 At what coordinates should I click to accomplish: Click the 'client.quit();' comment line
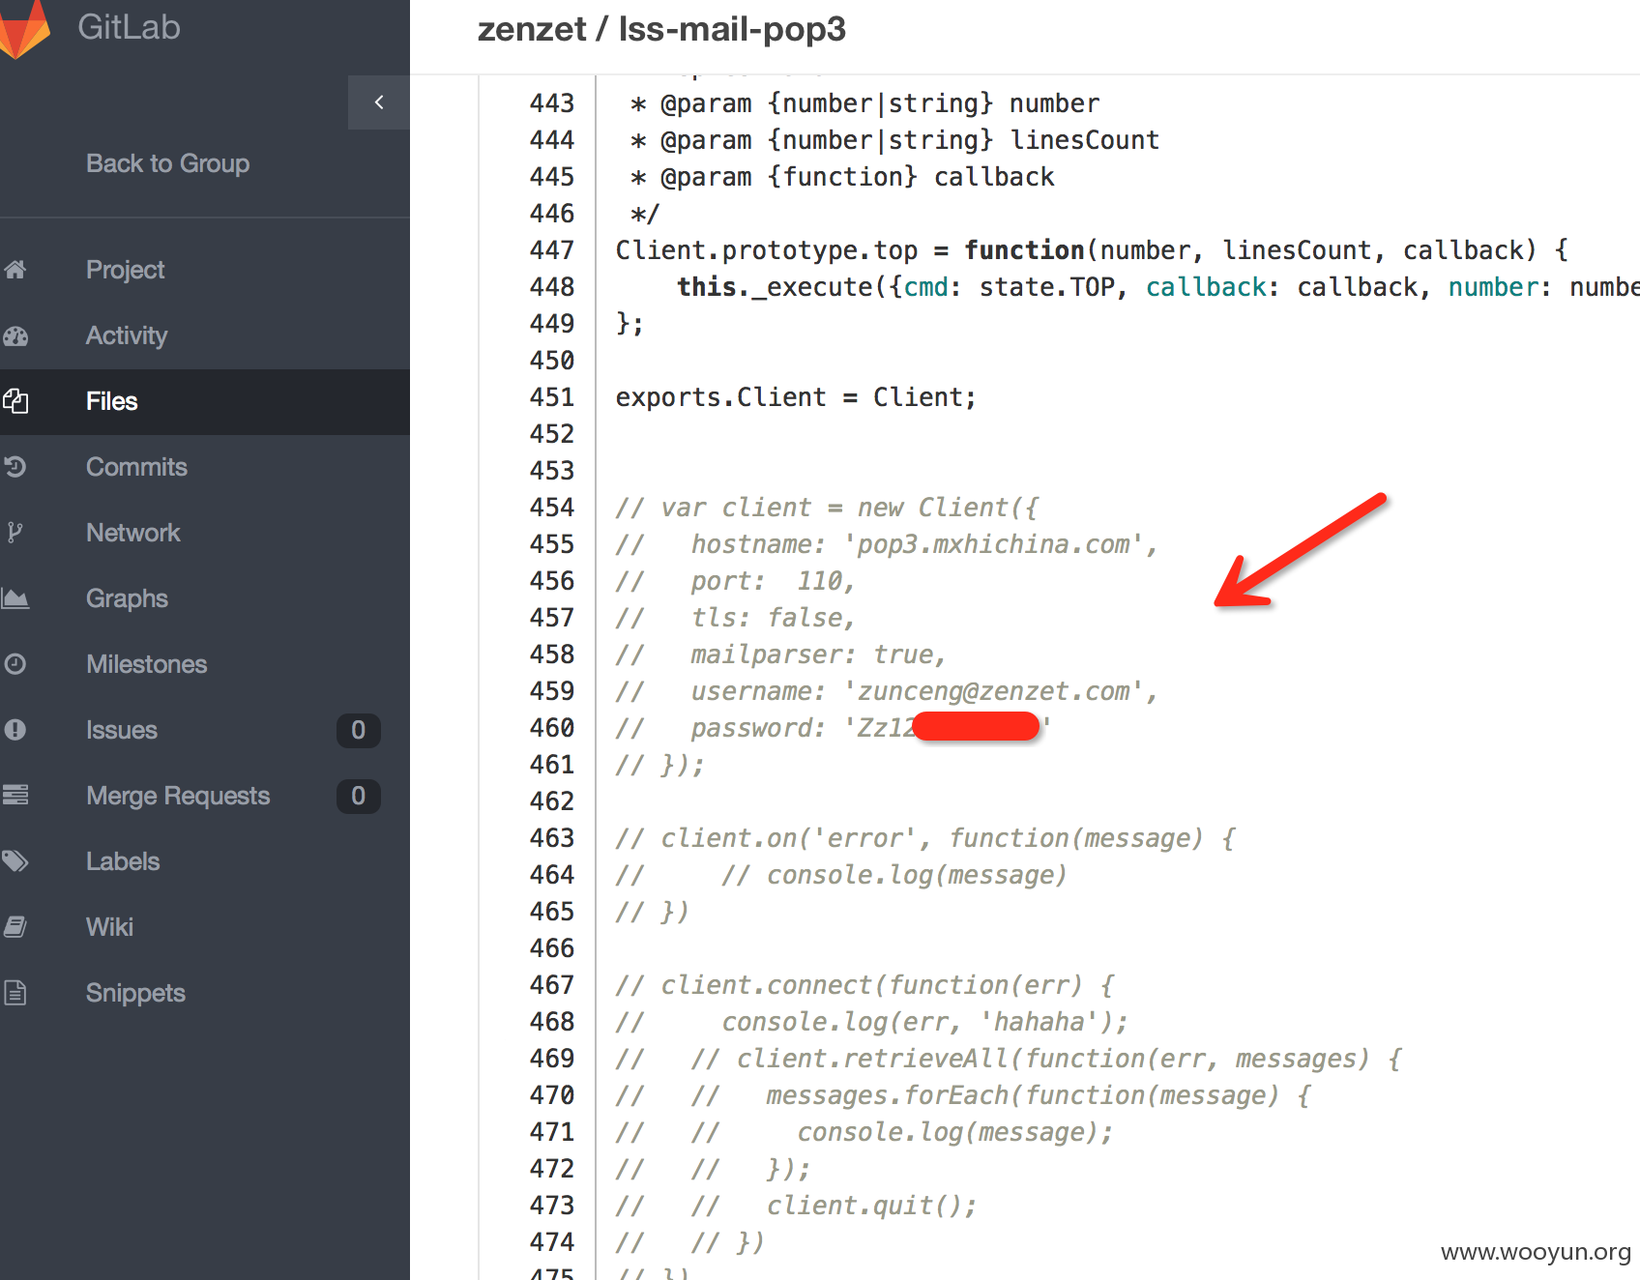pyautogui.click(x=871, y=1206)
